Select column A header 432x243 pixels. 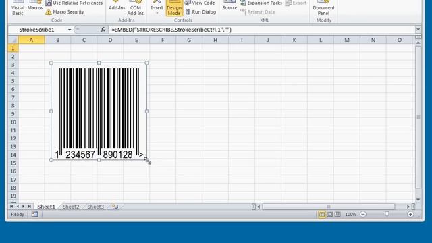[32, 40]
